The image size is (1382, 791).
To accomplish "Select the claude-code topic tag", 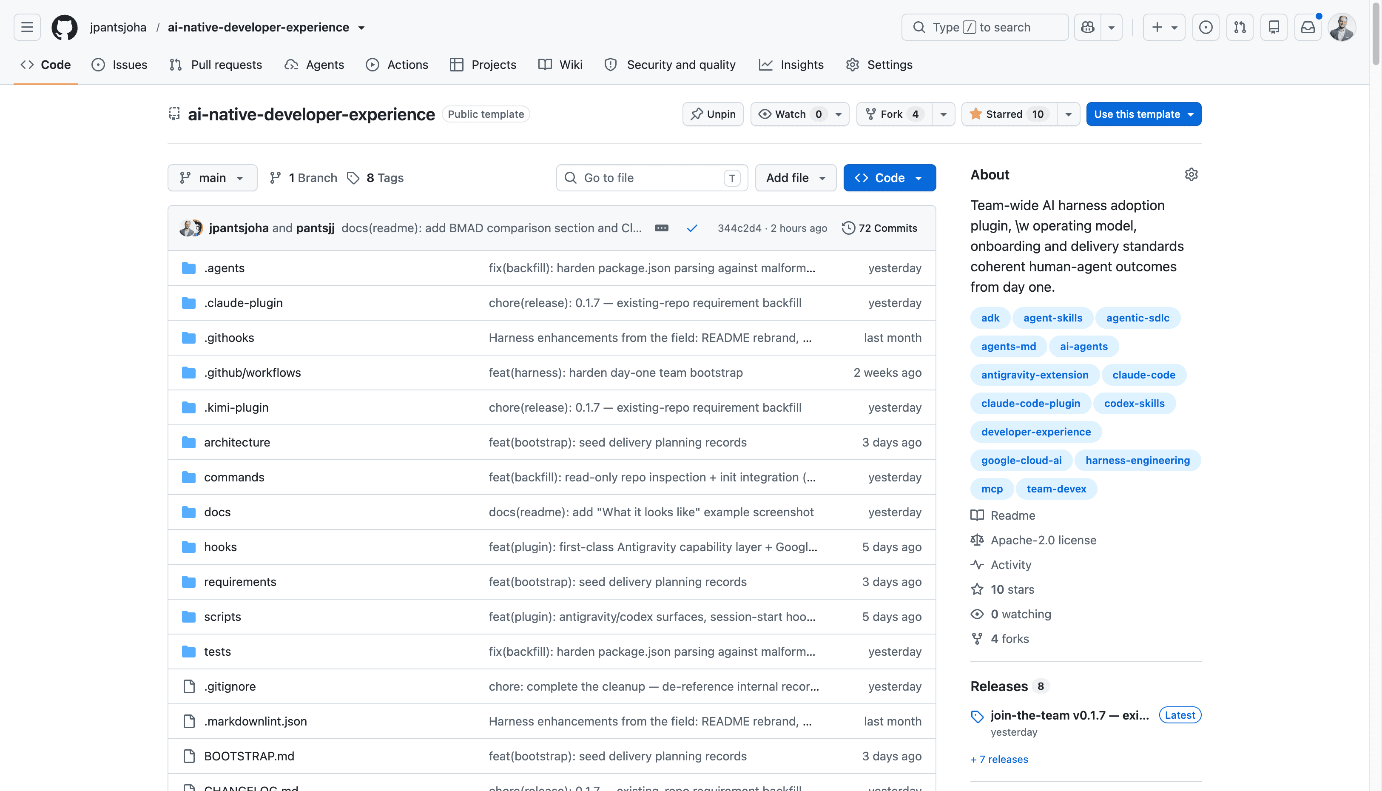I will coord(1143,375).
